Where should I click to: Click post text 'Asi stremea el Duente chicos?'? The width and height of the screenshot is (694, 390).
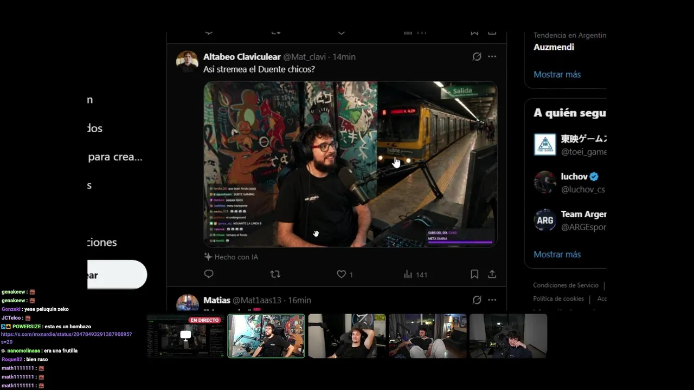click(x=259, y=69)
